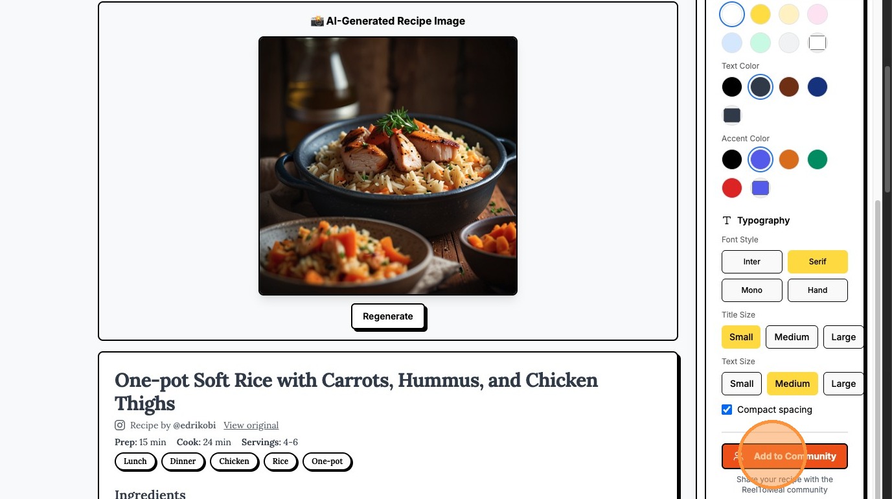Pick the brown text color swatch
892x499 pixels.
tap(789, 87)
